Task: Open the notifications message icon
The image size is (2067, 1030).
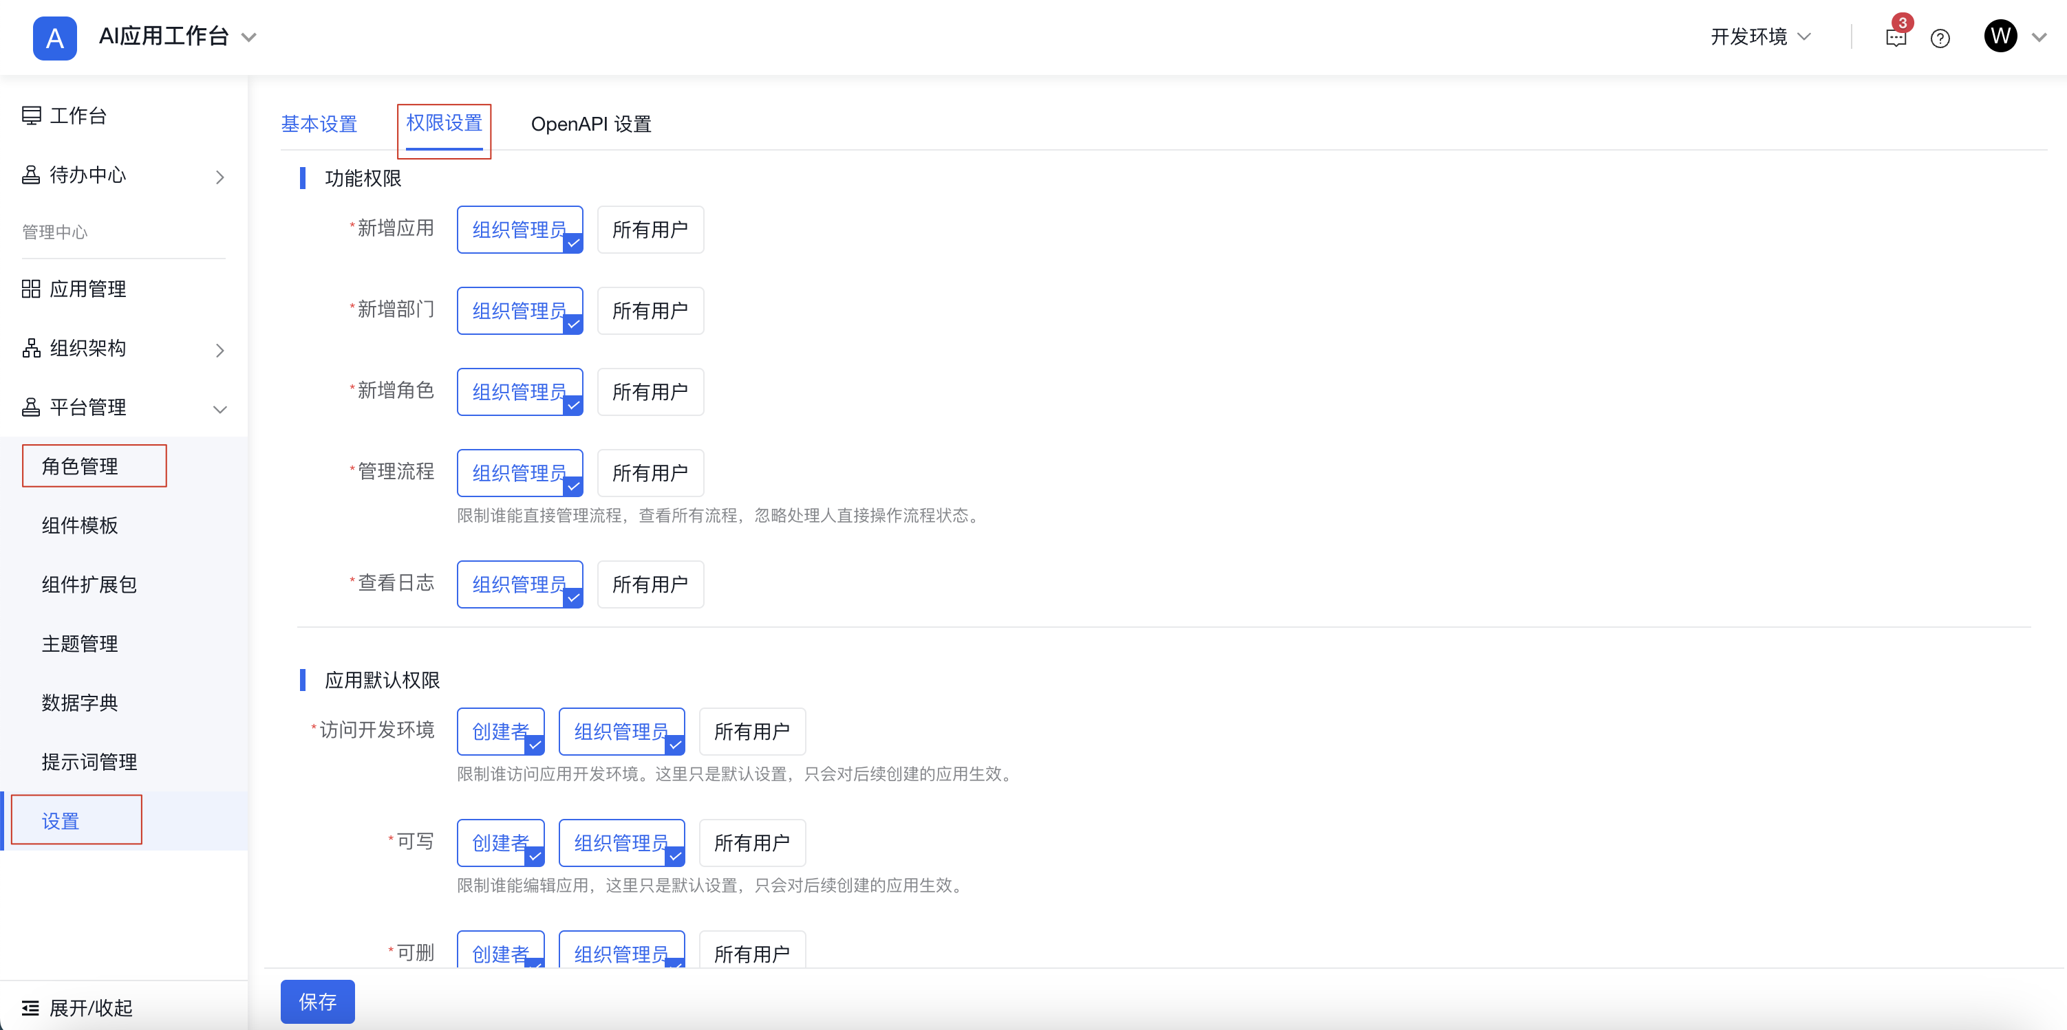Action: pyautogui.click(x=1895, y=39)
